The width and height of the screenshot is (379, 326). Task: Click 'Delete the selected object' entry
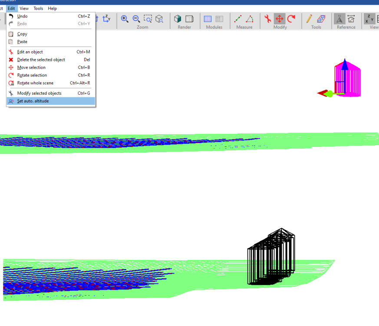[41, 60]
